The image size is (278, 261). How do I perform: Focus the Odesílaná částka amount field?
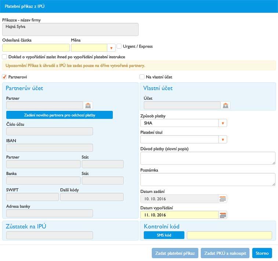point(36,48)
